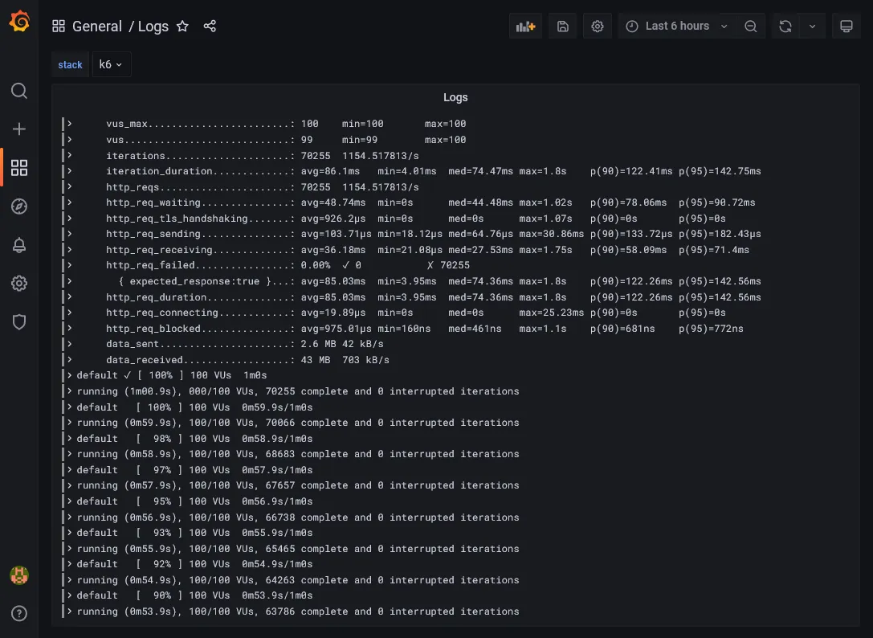Open dashboard settings with the gear icon
Screen dimensions: 873x638
597,26
